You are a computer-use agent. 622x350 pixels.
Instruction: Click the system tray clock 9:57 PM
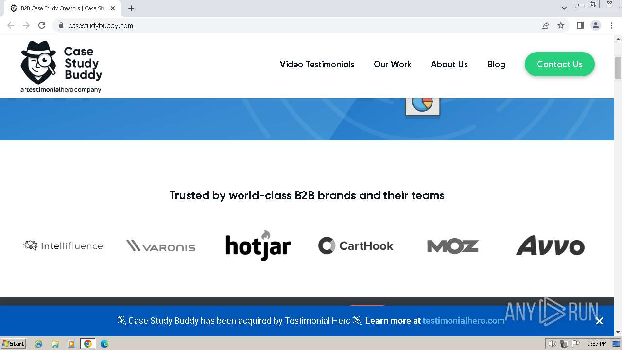tap(597, 344)
